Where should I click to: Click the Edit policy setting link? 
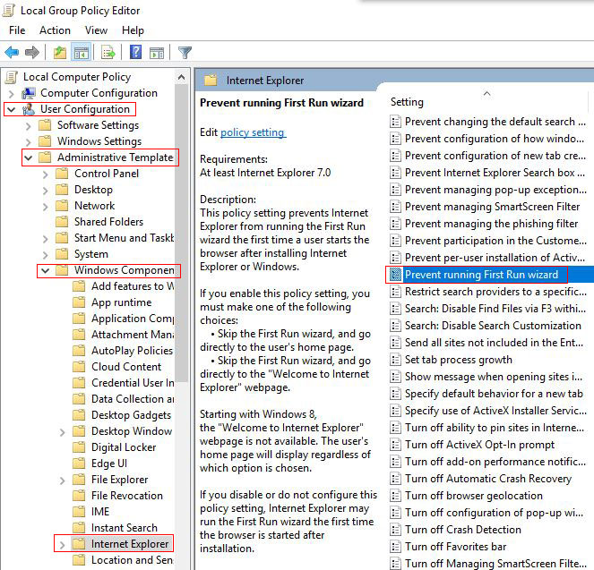[253, 132]
